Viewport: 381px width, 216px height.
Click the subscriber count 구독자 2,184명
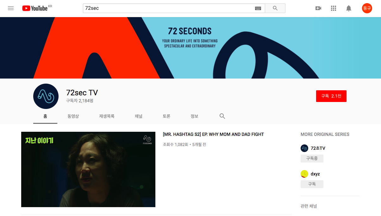tap(80, 101)
